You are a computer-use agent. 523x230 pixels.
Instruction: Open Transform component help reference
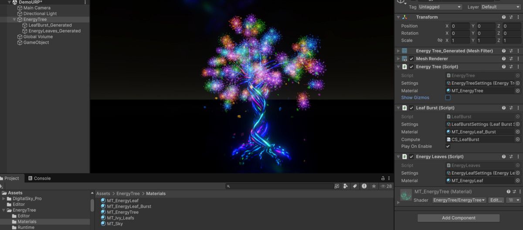click(504, 17)
